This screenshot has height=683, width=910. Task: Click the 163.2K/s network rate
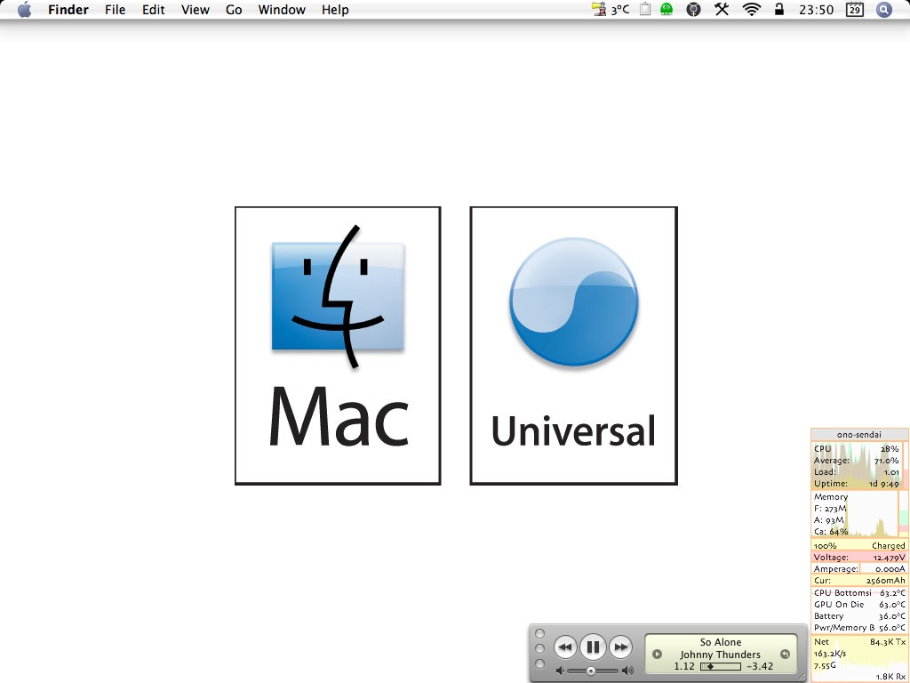[x=830, y=654]
